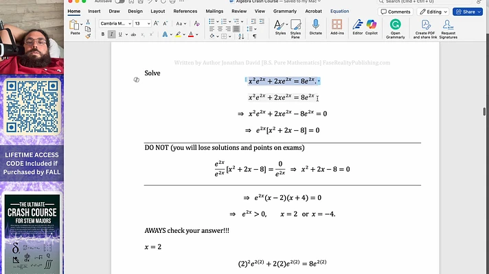The width and height of the screenshot is (489, 274).
Task: Open the font name dropdown
Action: [x=130, y=24]
